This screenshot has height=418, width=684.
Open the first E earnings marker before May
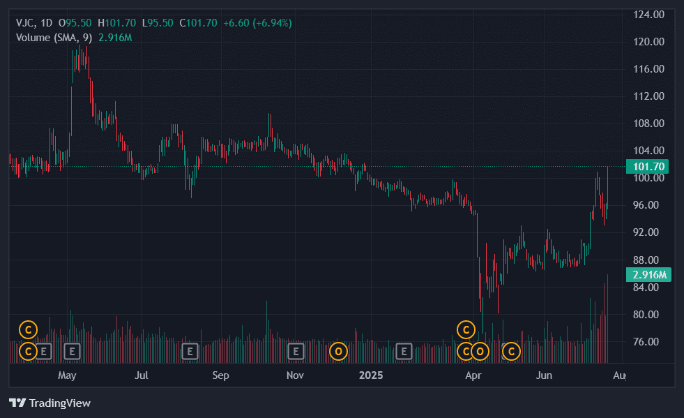pyautogui.click(x=44, y=351)
